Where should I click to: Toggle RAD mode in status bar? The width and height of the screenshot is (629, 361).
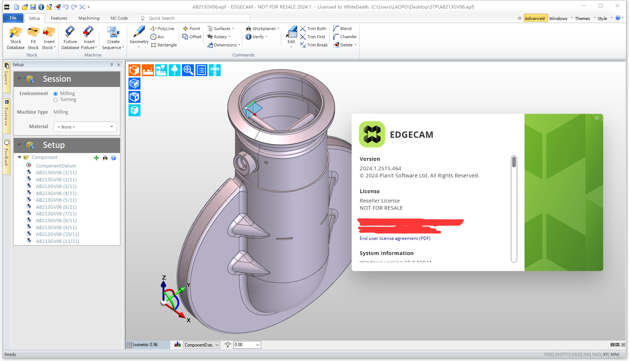(596, 354)
